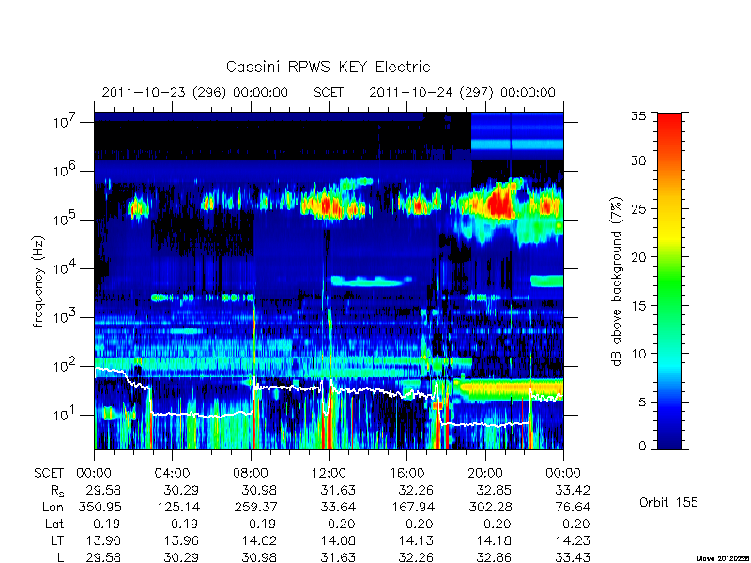Click the "Rs" row label
This screenshot has width=751, height=563.
57,491
